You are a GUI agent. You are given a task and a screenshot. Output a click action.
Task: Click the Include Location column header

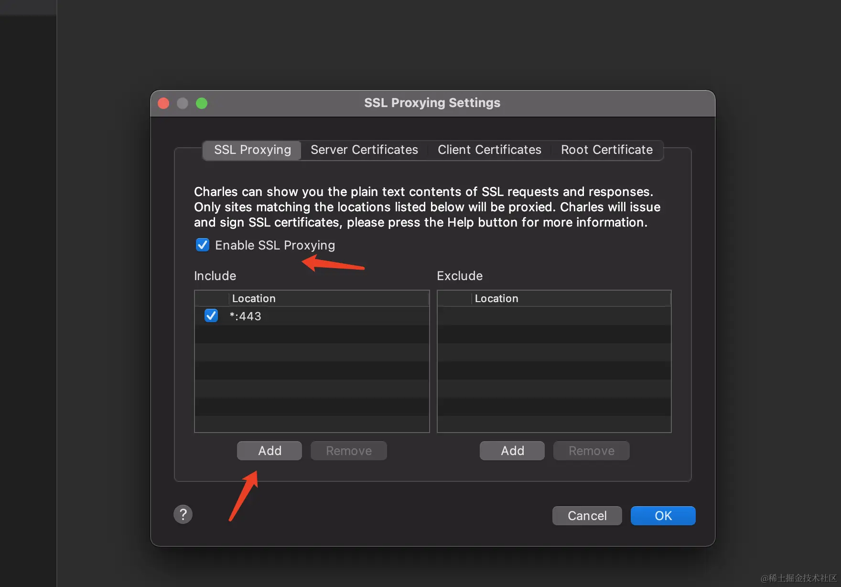pyautogui.click(x=329, y=298)
